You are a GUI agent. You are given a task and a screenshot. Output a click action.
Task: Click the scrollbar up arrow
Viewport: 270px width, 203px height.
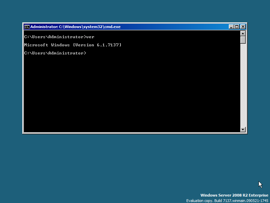pyautogui.click(x=243, y=33)
